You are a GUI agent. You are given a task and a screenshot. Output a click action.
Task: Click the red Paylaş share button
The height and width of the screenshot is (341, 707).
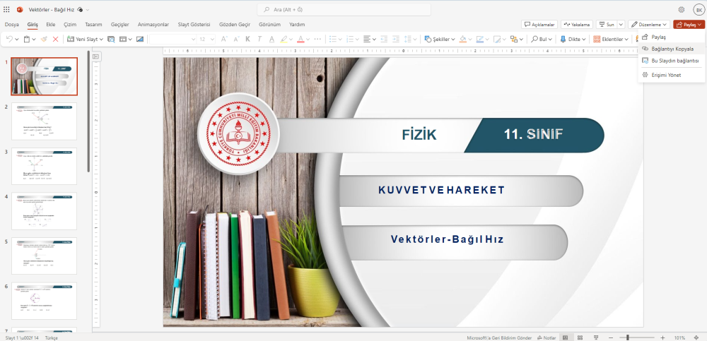point(689,24)
